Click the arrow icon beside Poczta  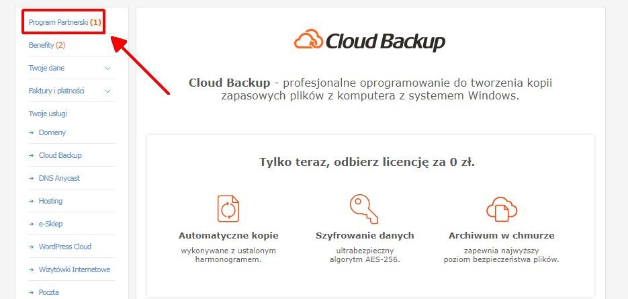(32, 292)
